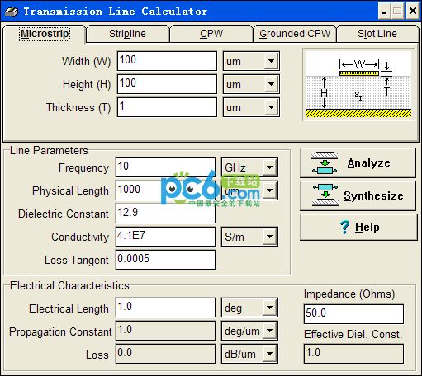422x376 pixels.
Task: Select the Conductivity input field
Action: tap(165, 237)
